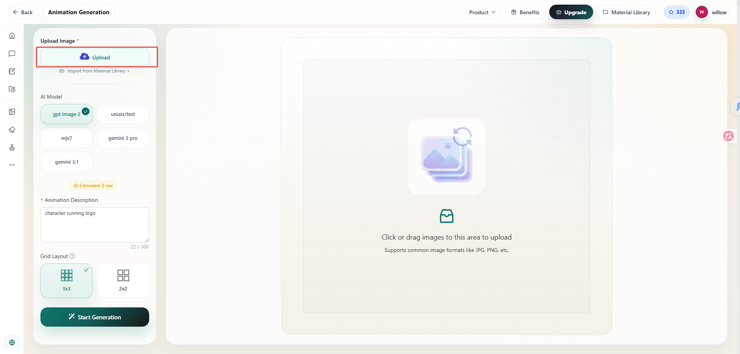The width and height of the screenshot is (740, 354).
Task: Open the image tool sidebar icon
Action: click(12, 112)
